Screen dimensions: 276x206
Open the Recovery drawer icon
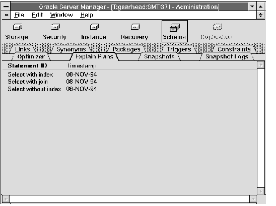pos(135,27)
